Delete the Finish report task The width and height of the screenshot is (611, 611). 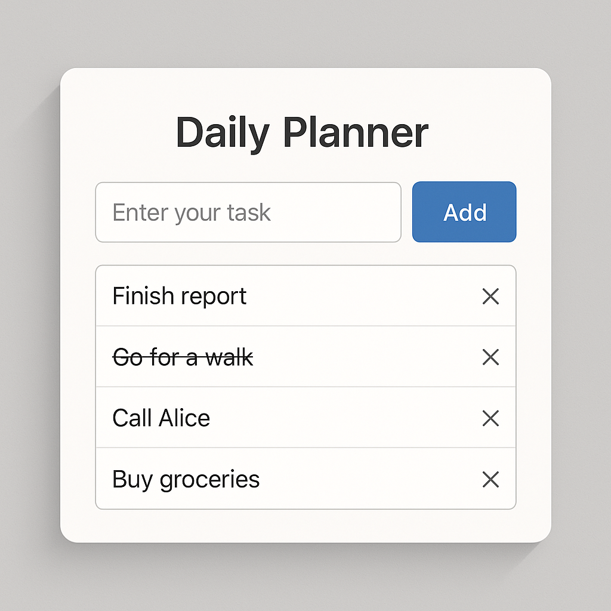point(490,296)
